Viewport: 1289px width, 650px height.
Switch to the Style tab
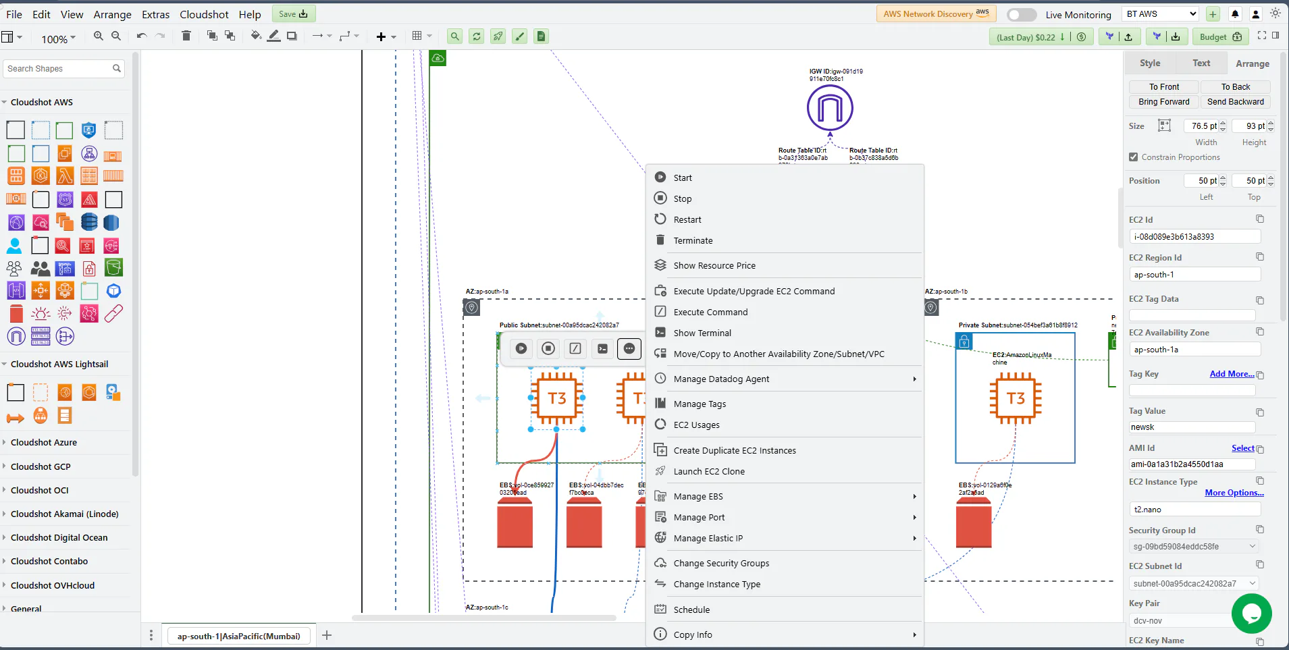point(1150,63)
